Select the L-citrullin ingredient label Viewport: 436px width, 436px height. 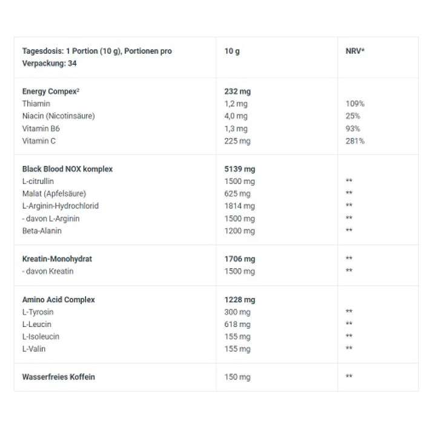coord(39,181)
